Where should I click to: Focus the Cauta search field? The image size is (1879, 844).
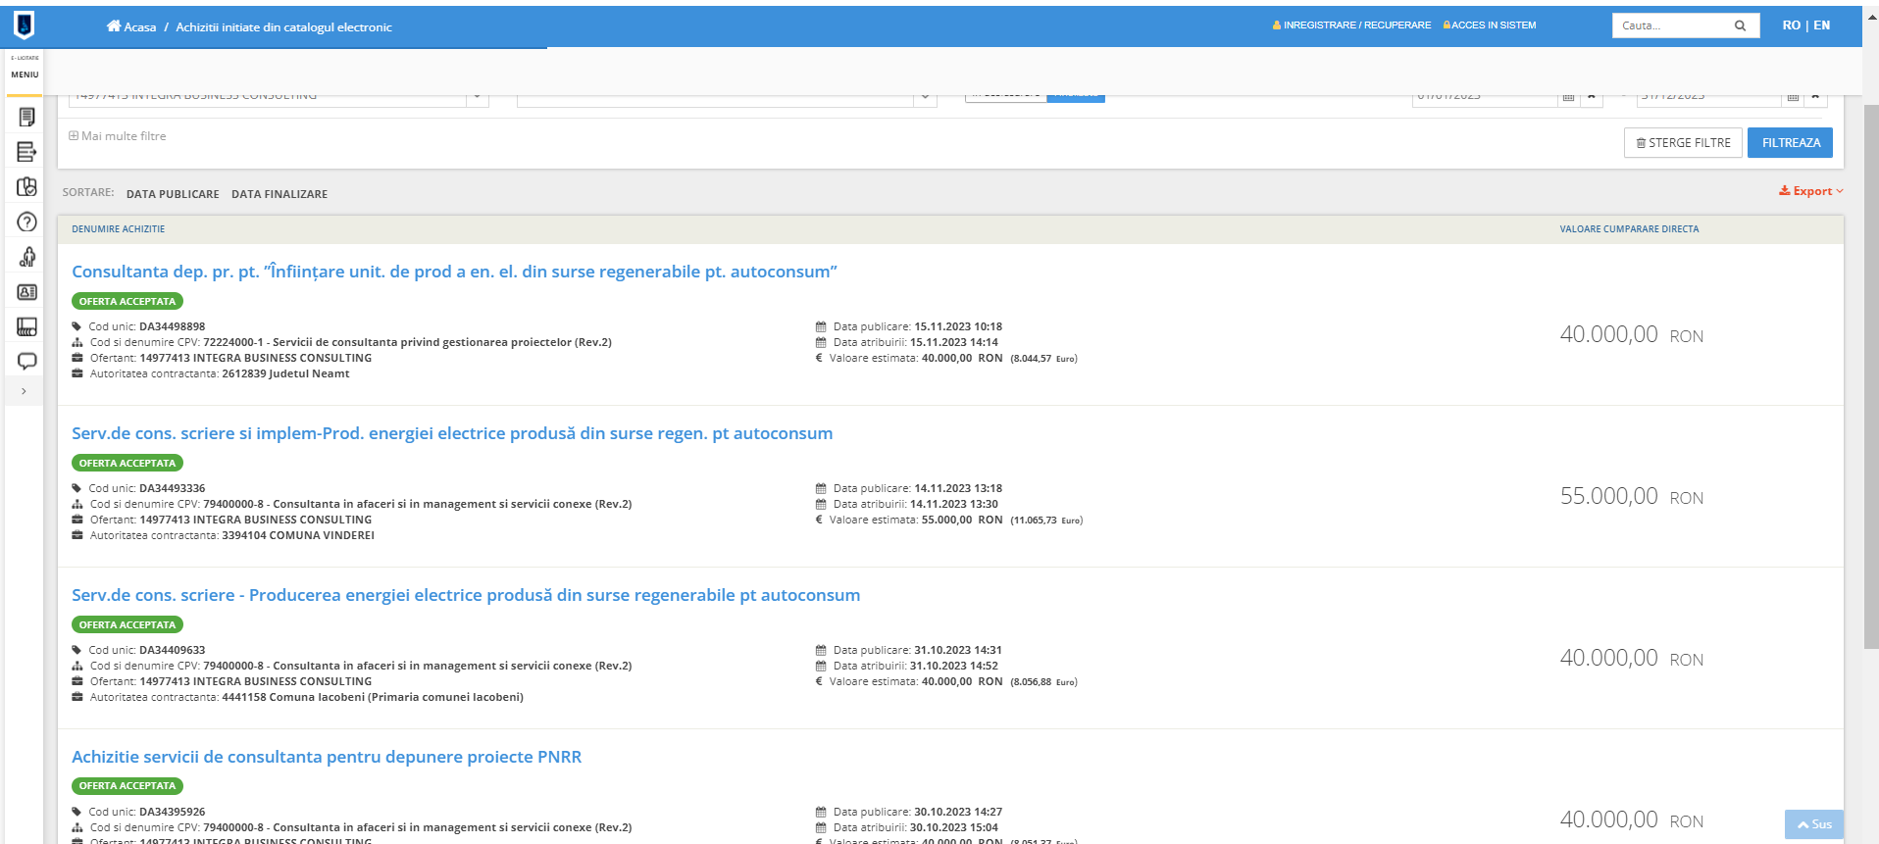(1672, 25)
